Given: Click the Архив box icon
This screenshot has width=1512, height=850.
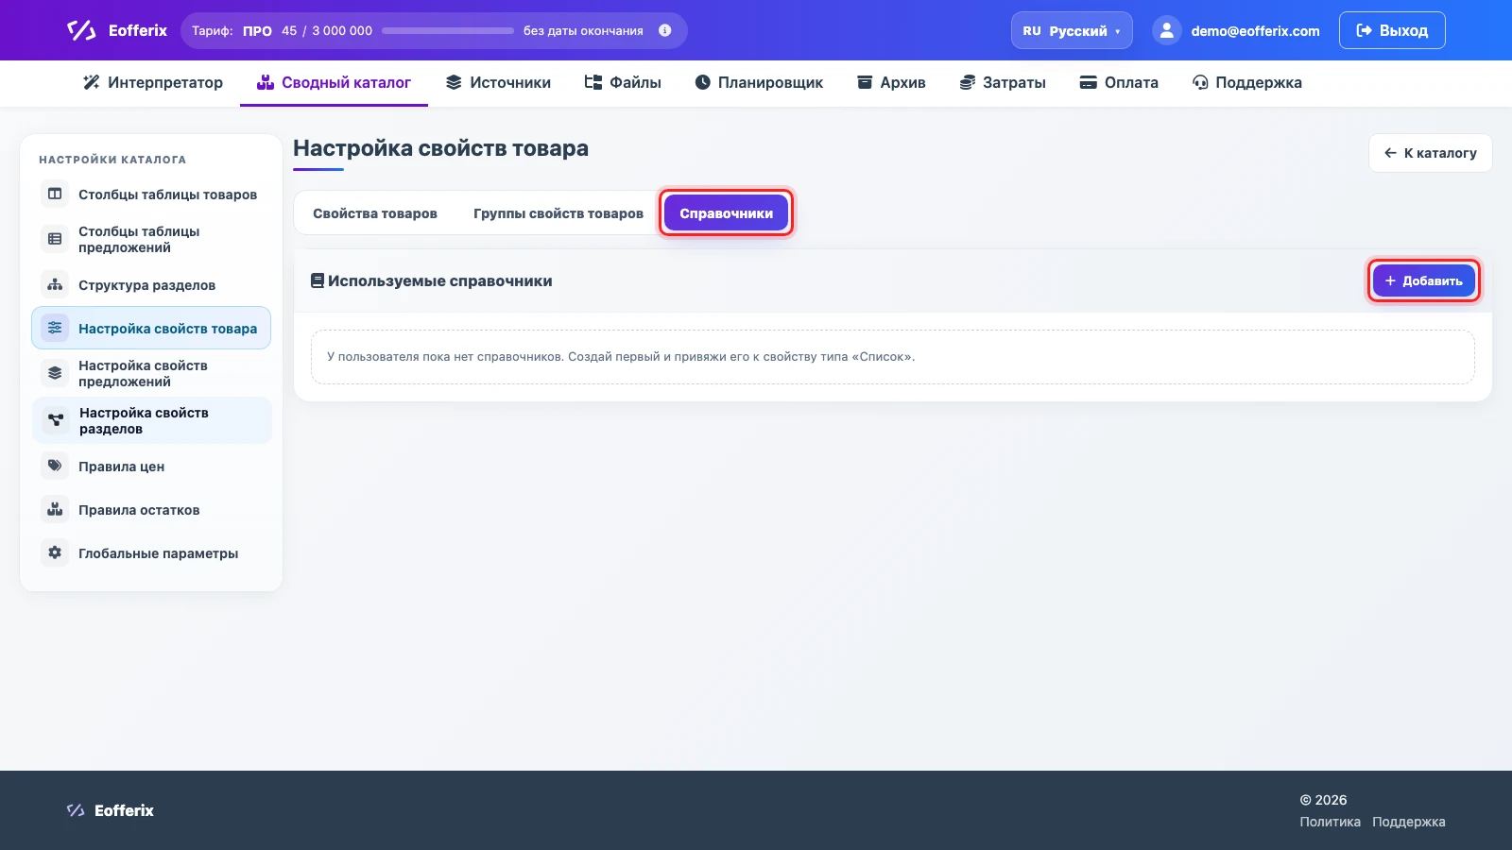Looking at the screenshot, I should pyautogui.click(x=865, y=82).
